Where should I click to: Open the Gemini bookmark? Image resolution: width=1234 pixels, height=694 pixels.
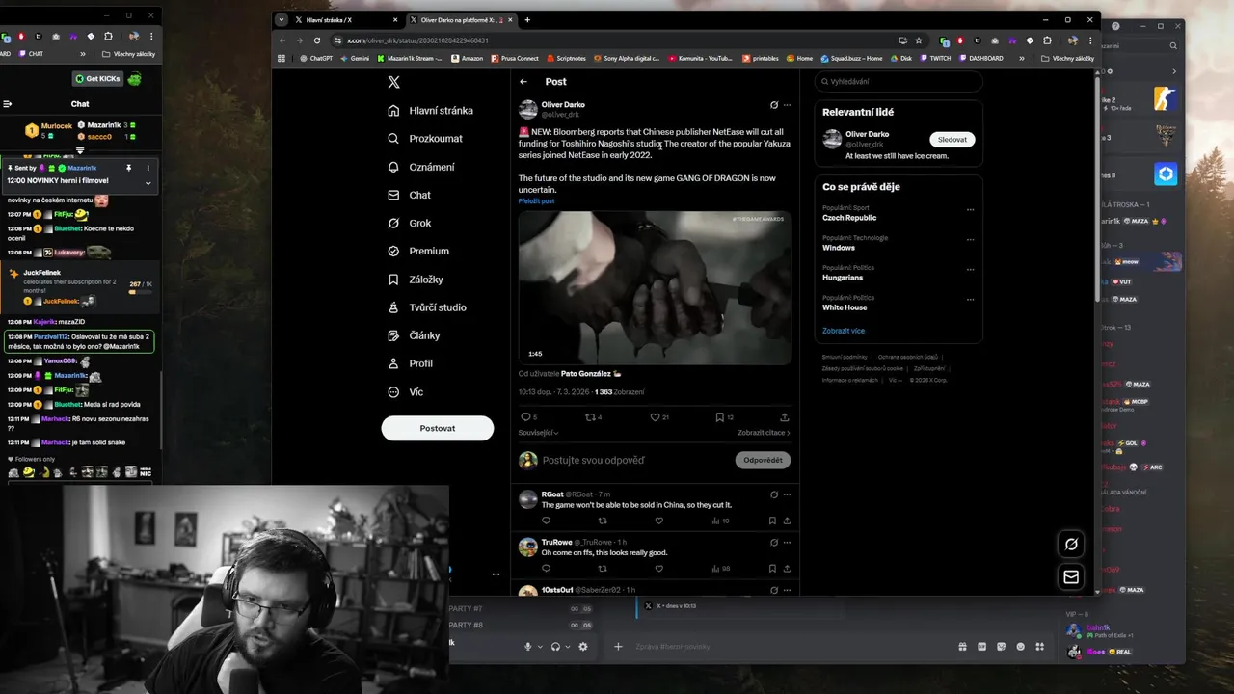coord(353,58)
